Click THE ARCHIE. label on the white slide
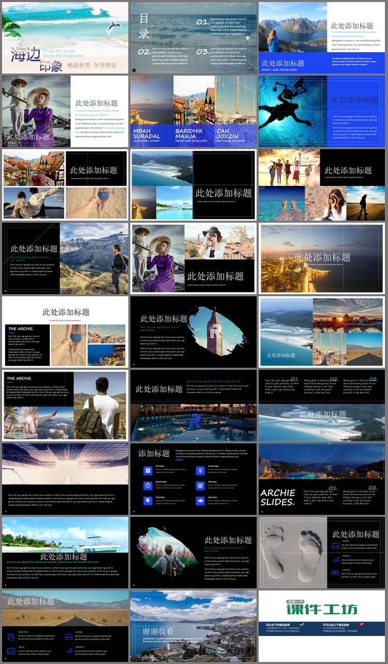The height and width of the screenshot is (664, 388). 21,328
